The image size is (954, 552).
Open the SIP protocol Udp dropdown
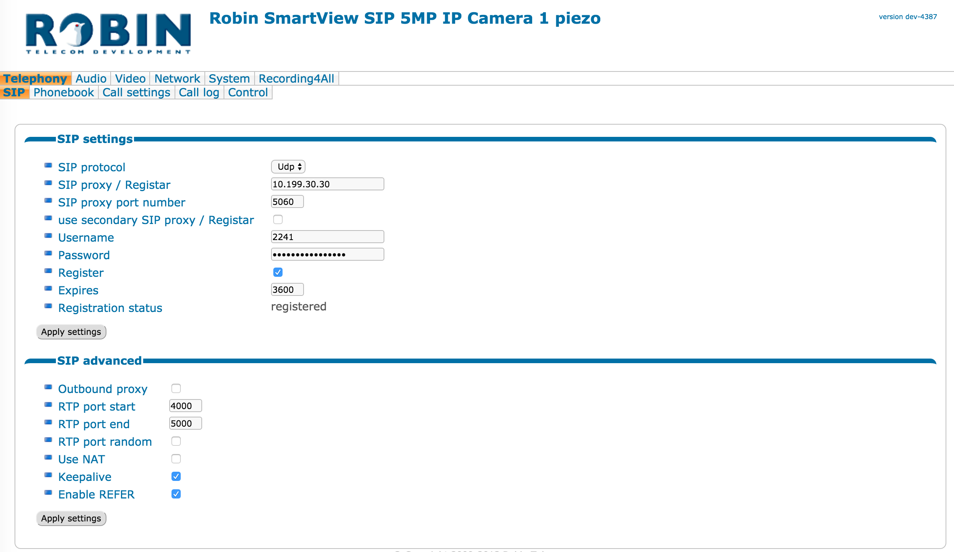coord(288,167)
